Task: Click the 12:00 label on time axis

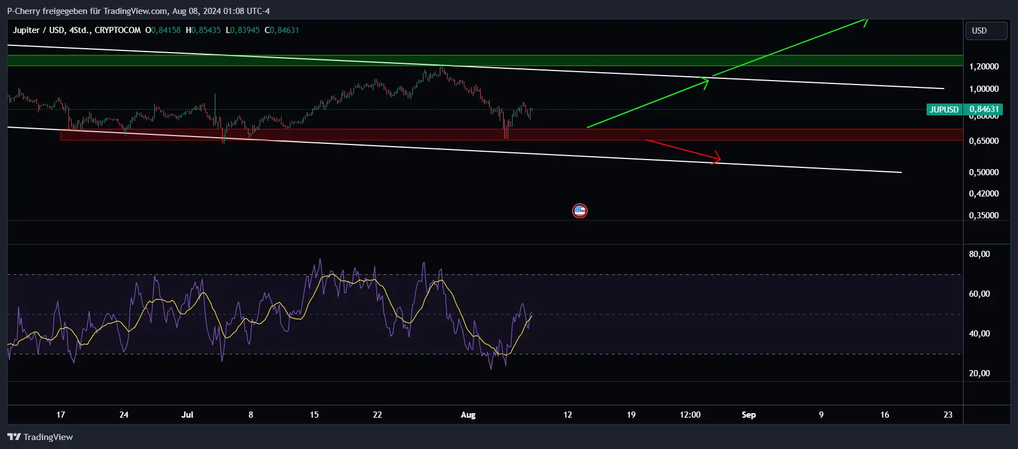Action: click(690, 415)
